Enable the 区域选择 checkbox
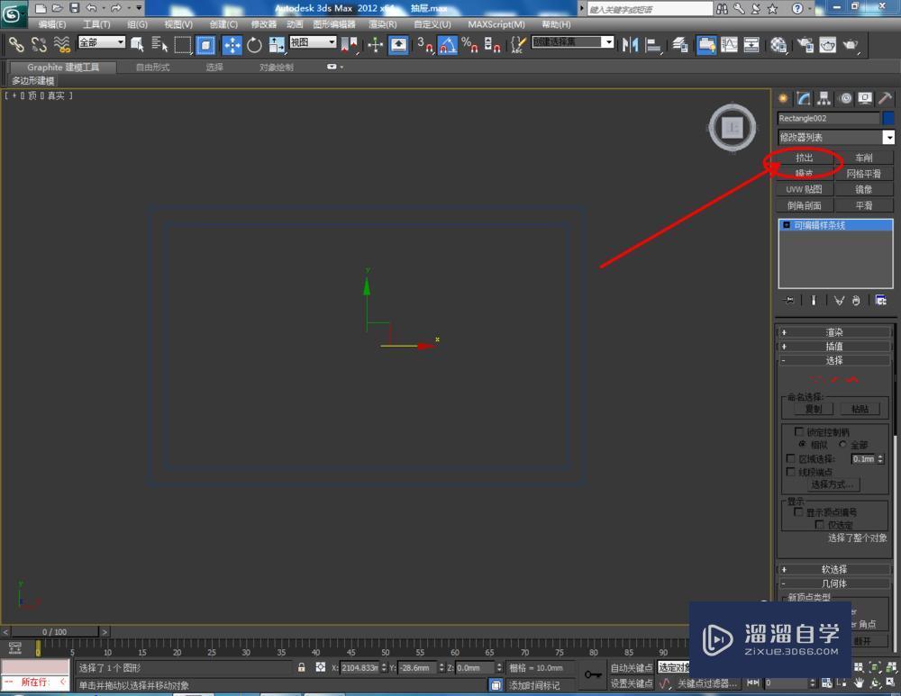 791,458
